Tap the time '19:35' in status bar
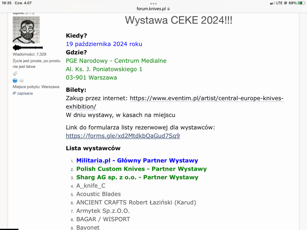This screenshot has width=307, height=230. click(x=7, y=2)
